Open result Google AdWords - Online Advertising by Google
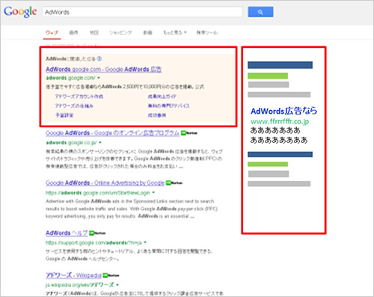Screen dimensions: 374x297 tap(105, 183)
